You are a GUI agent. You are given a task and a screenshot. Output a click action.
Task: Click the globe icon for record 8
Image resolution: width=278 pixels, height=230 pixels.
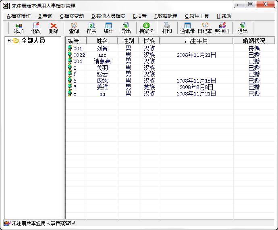coord(70,93)
